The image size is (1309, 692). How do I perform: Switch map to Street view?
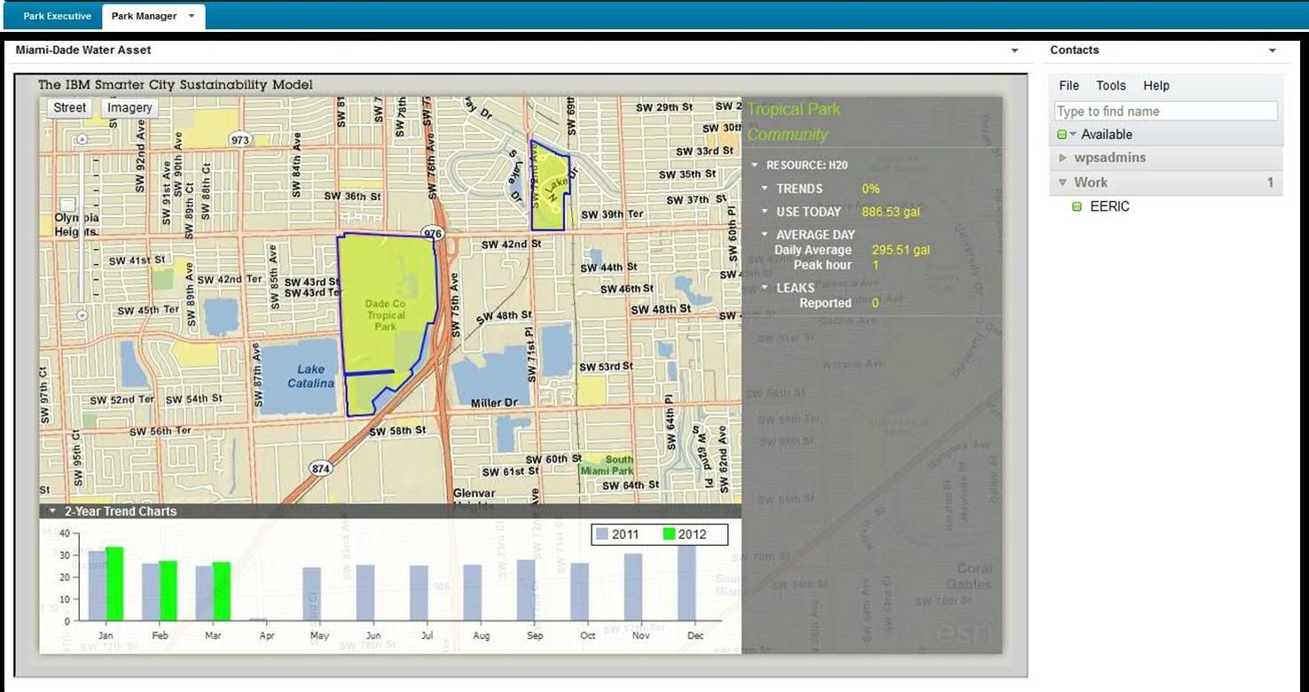pyautogui.click(x=70, y=107)
